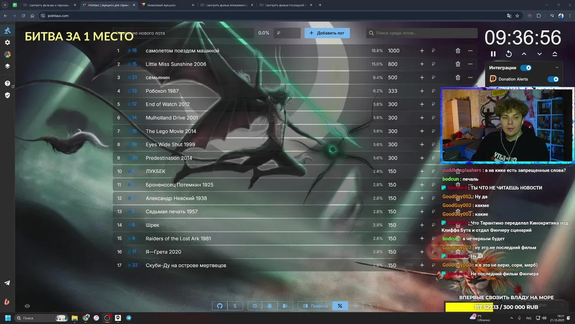Add amount to Робокоп 1987 with plus
The width and height of the screenshot is (575, 324).
pyautogui.click(x=422, y=91)
